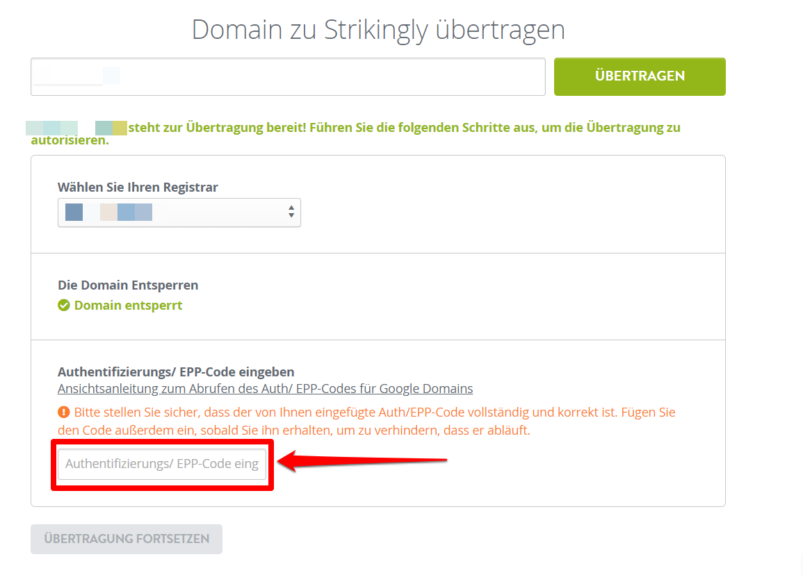Click the Authentifizierungs/ EPP-Code eingeben heading

point(176,372)
